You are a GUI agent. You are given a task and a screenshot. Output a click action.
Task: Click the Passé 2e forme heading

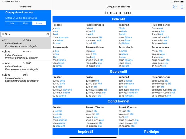128,107
